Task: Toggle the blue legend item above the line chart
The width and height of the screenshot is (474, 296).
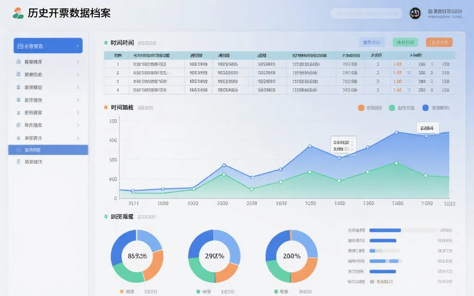Action: (x=424, y=107)
